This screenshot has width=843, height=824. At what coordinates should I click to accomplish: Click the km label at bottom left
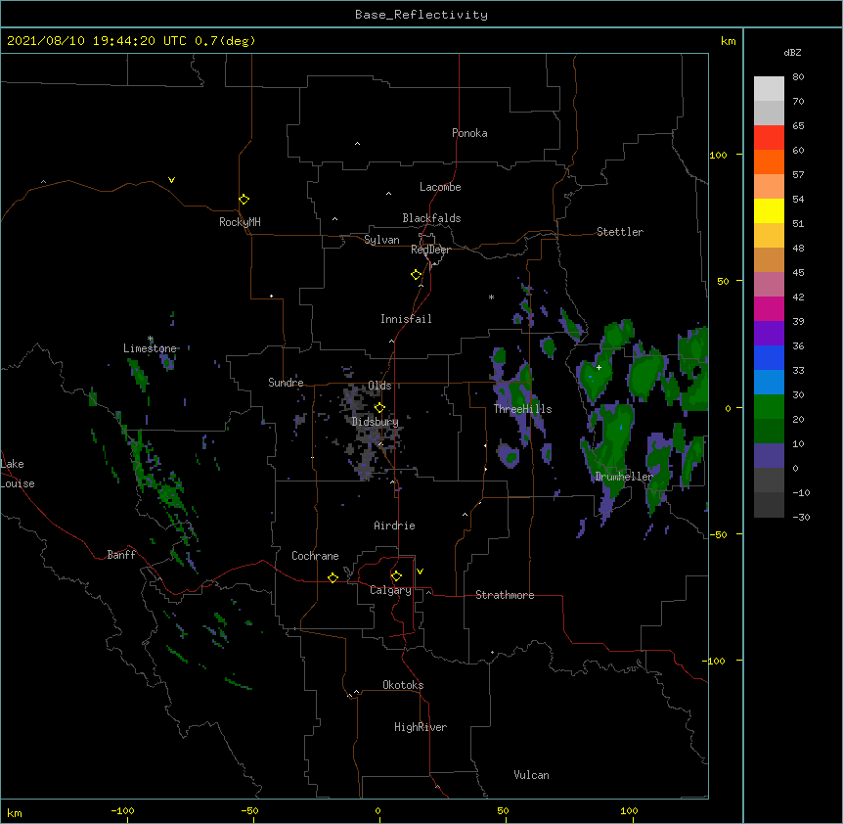pos(15,812)
